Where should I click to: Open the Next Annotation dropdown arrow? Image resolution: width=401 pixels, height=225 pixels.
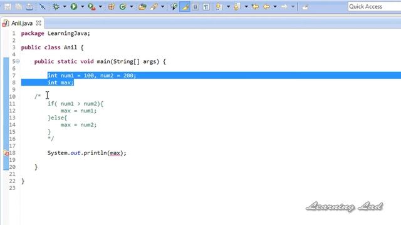(228, 7)
